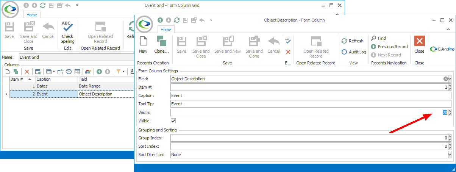The height and width of the screenshot is (172, 456).
Task: Click Save in the Form Column ribbon
Action: tap(181, 44)
